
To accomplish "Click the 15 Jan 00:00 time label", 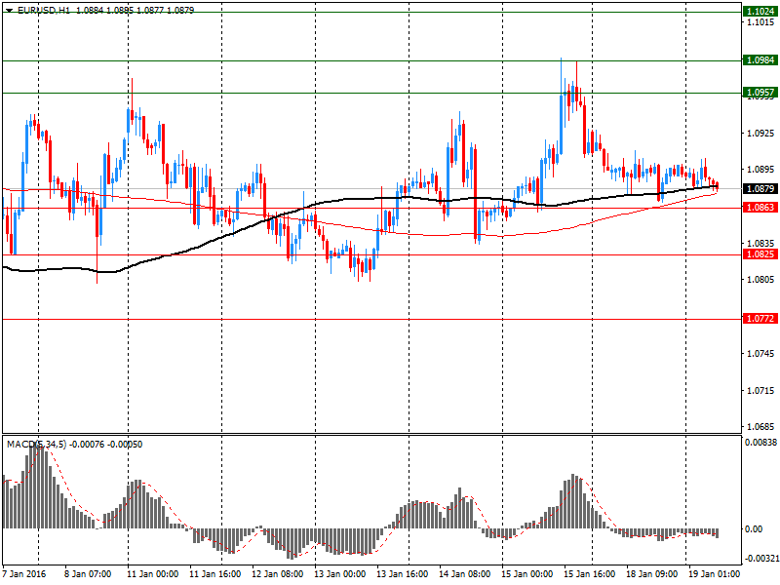I will [x=526, y=574].
